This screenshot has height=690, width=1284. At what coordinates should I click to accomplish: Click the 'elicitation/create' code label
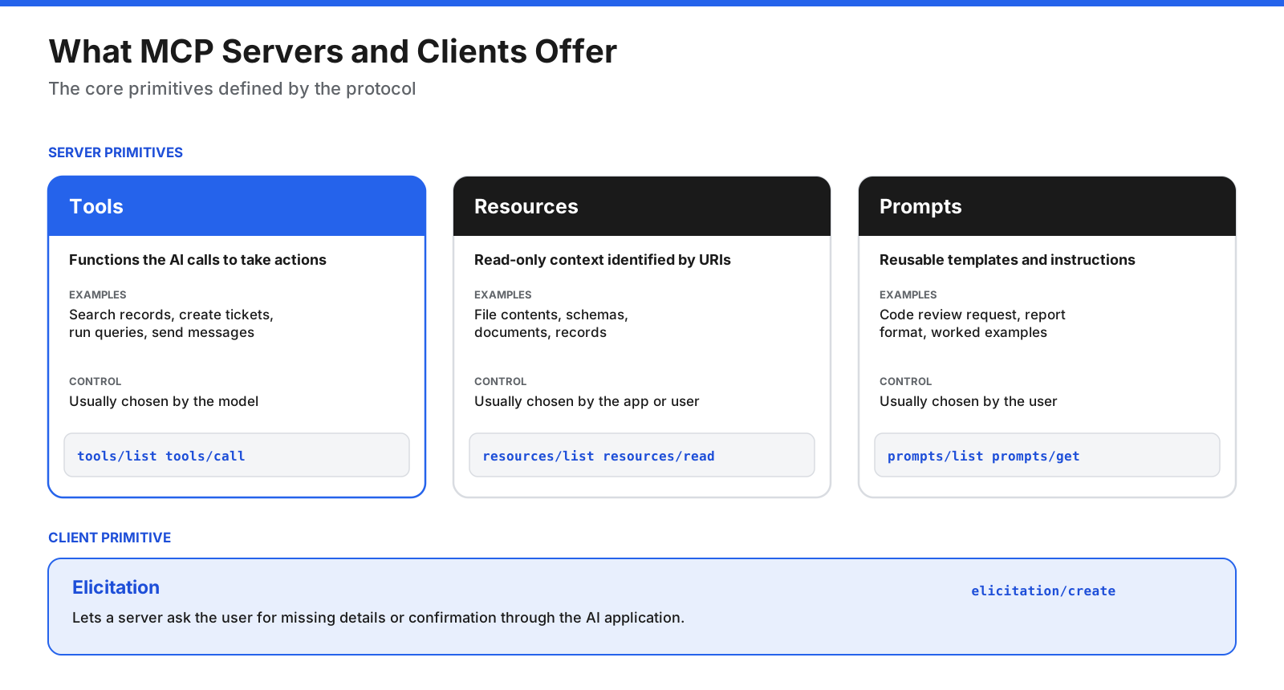1043,591
